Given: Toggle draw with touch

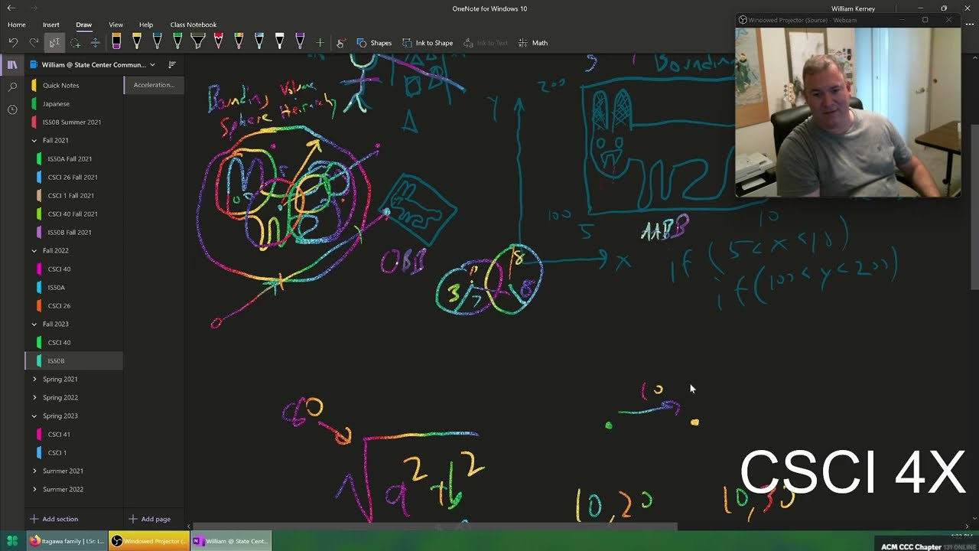Looking at the screenshot, I should [340, 43].
